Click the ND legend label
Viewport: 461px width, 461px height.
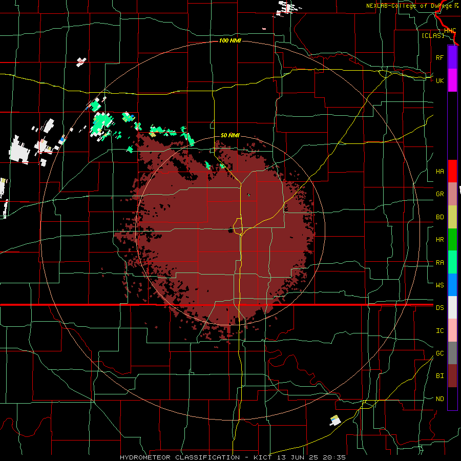point(439,399)
